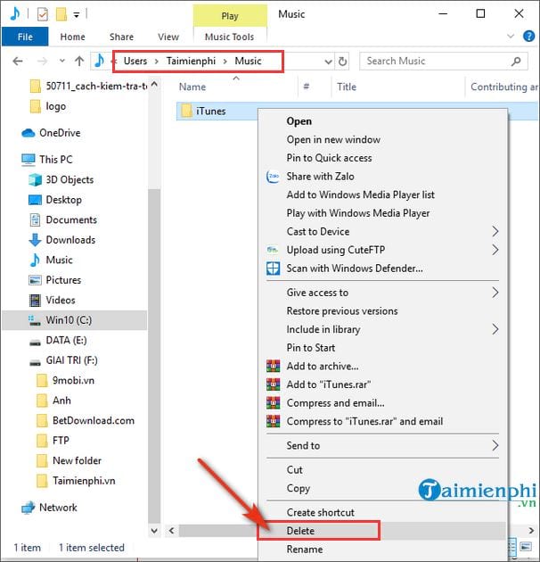Image resolution: width=540 pixels, height=562 pixels.
Task: Sort by the # column header
Action: [x=307, y=87]
